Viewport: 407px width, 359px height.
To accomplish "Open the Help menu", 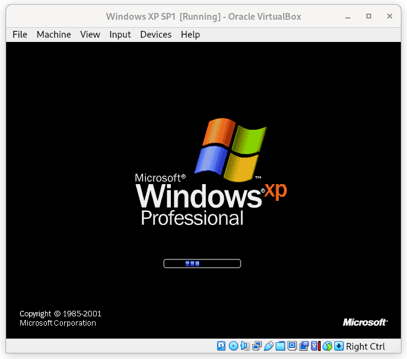I will click(x=191, y=35).
